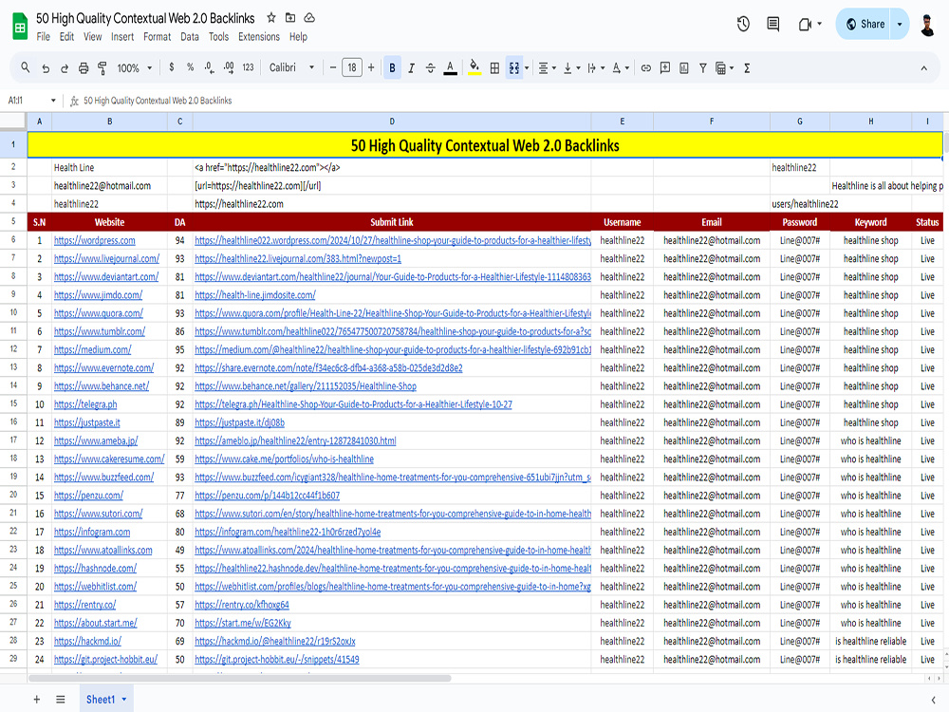
Task: Open the https://wordpress.com link
Action: pyautogui.click(x=94, y=240)
